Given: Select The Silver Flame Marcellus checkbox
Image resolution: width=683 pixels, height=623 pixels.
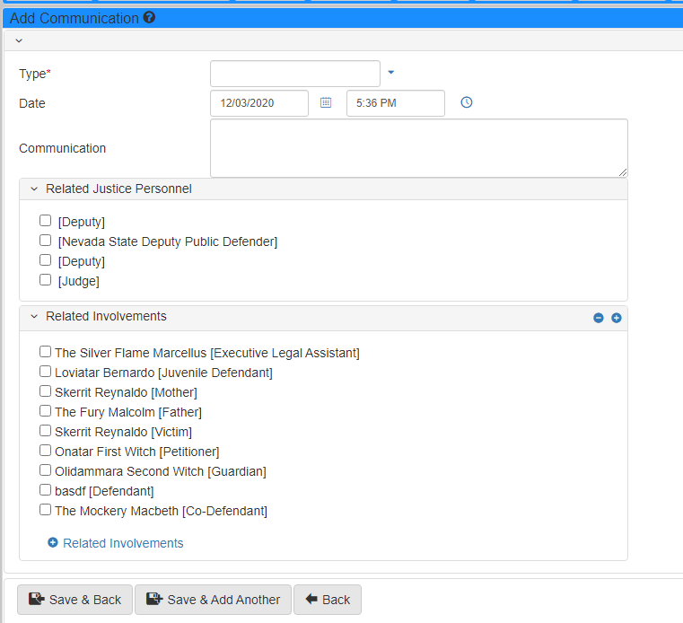Looking at the screenshot, I should point(45,352).
